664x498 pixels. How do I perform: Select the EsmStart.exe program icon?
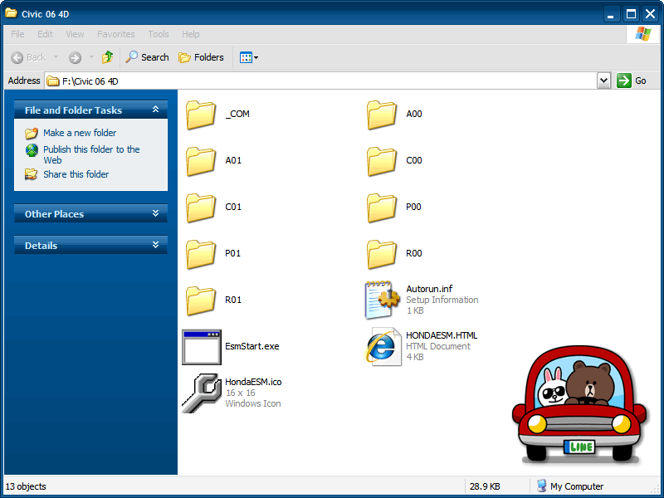pyautogui.click(x=202, y=347)
